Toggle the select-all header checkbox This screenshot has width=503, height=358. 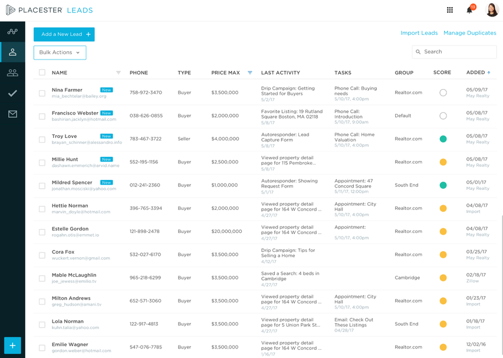pos(42,73)
